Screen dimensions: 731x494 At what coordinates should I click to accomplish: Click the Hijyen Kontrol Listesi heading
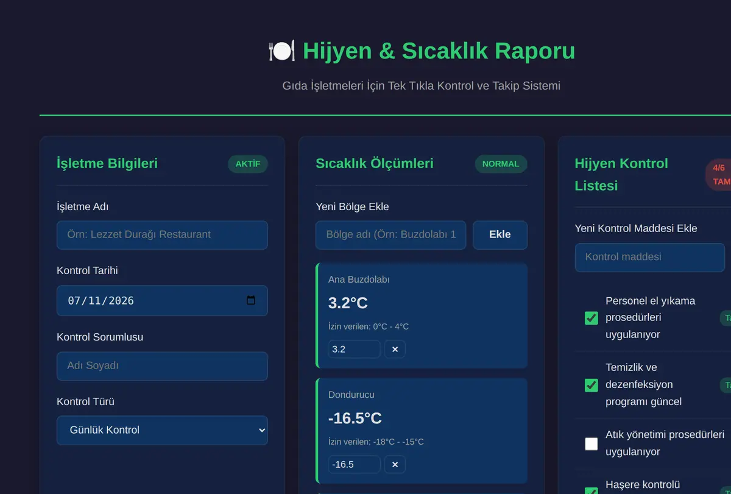click(621, 174)
